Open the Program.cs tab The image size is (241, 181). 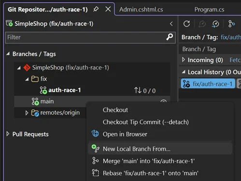[209, 10]
